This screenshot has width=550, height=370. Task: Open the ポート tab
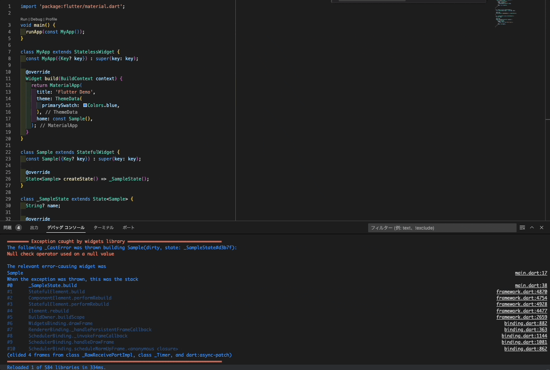click(x=128, y=227)
